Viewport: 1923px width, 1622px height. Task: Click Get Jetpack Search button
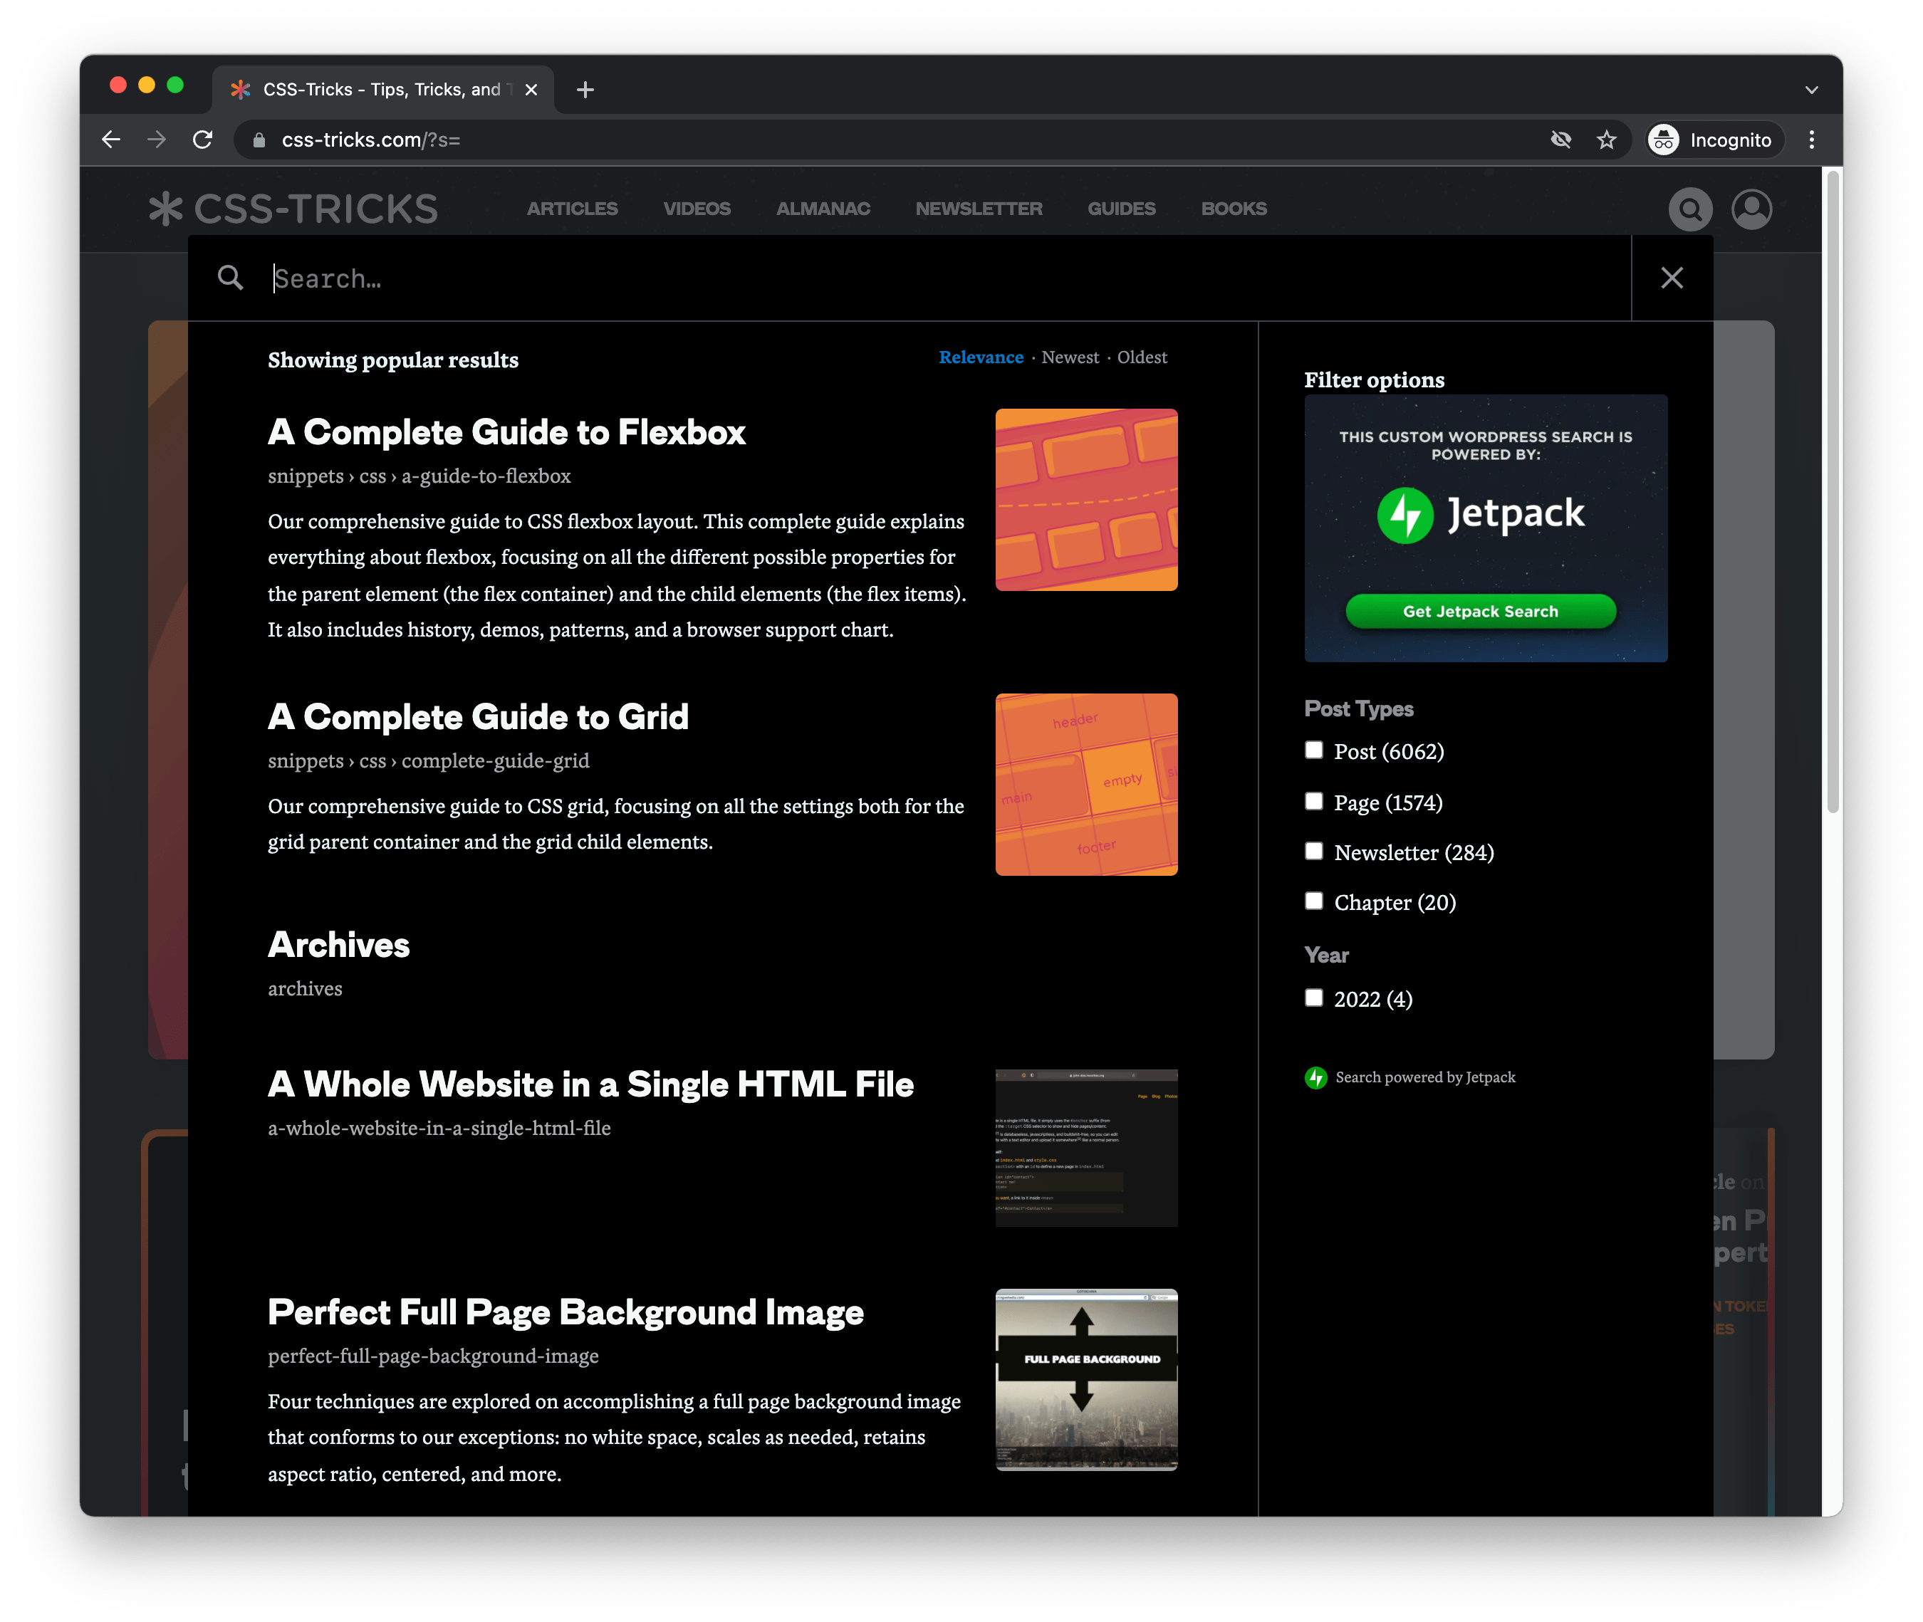click(1480, 612)
